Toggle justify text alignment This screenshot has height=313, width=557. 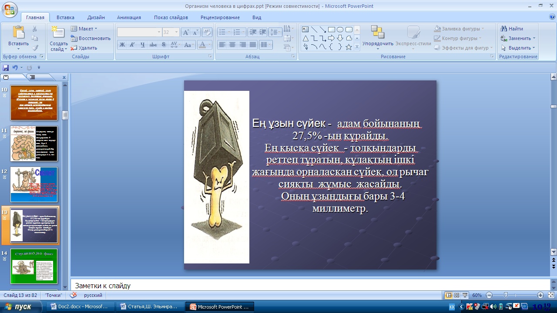[252, 45]
